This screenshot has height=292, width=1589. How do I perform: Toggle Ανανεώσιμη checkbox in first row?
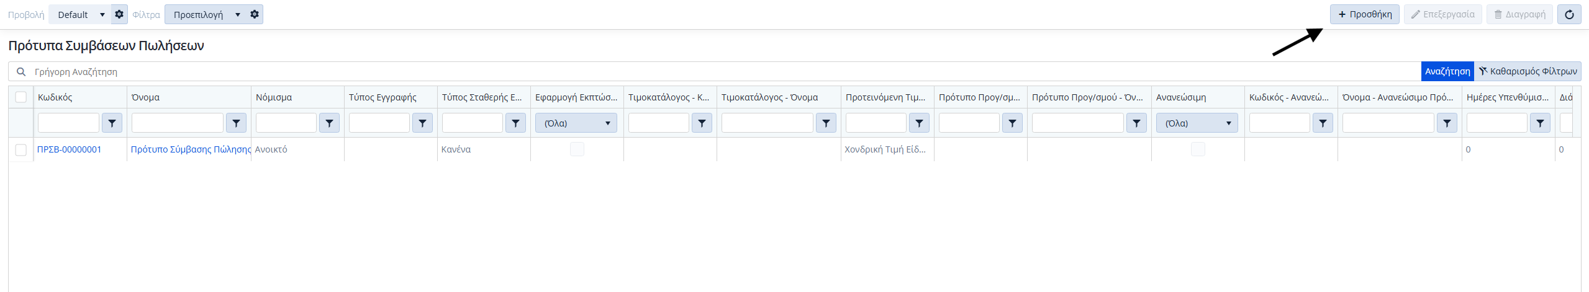(1198, 149)
